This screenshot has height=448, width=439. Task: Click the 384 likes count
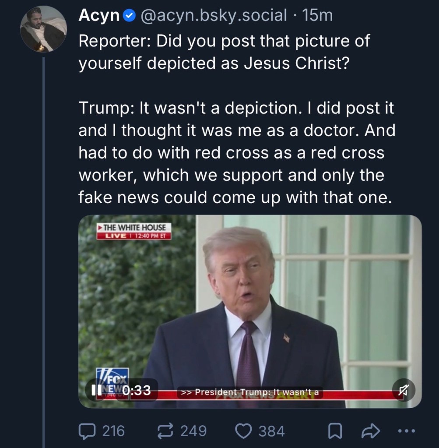[x=271, y=431]
